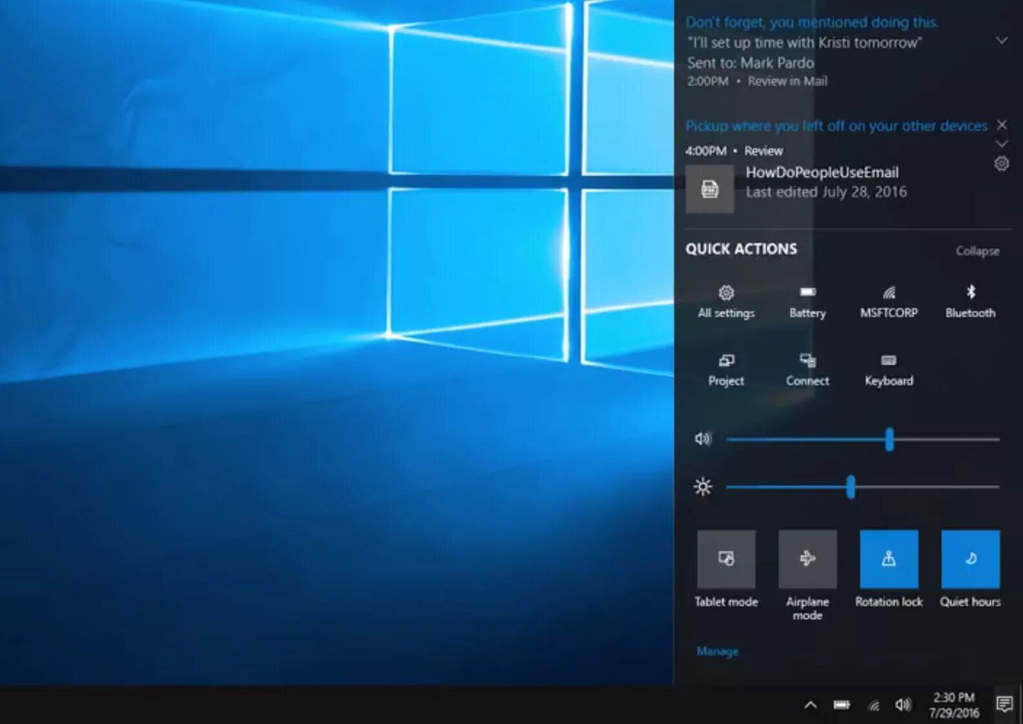This screenshot has width=1023, height=724.
Task: Open the Connect quick action
Action: [807, 370]
